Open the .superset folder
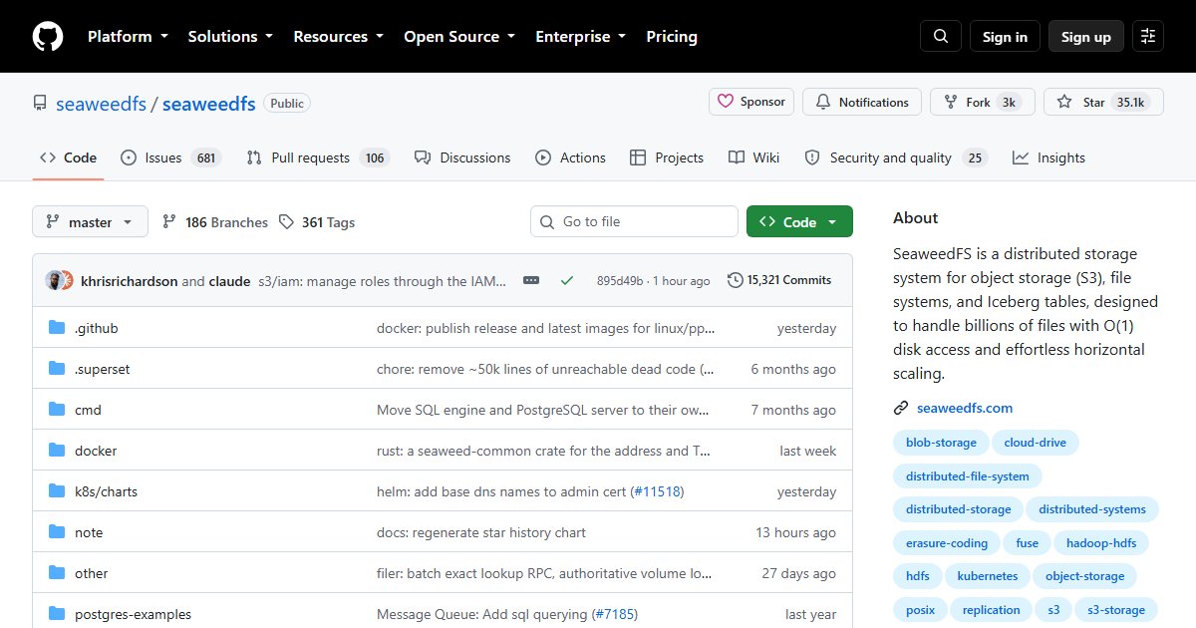Image resolution: width=1196 pixels, height=628 pixels. [102, 369]
